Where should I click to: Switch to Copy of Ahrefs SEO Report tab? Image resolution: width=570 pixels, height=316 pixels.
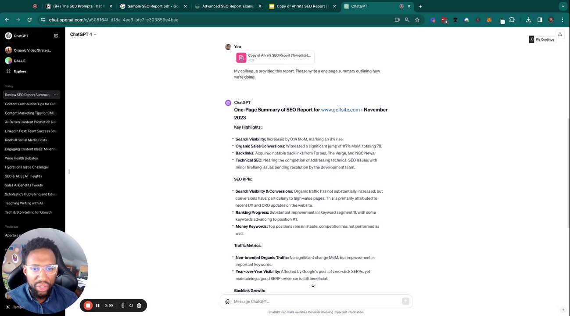click(303, 6)
